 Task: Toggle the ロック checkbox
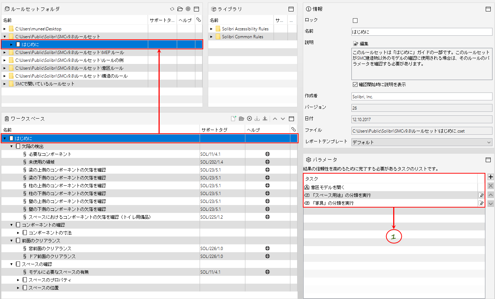(355, 20)
